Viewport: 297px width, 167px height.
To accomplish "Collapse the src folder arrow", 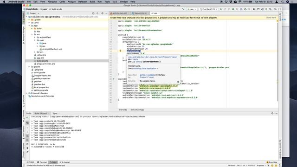I will coord(32,34).
